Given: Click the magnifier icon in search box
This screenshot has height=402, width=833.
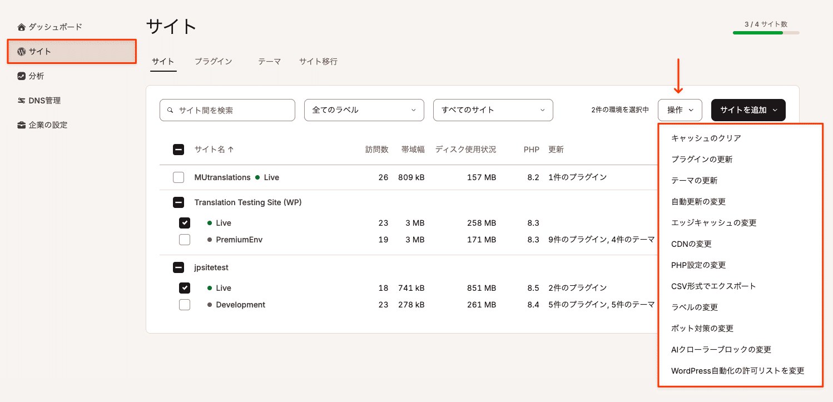Looking at the screenshot, I should point(171,110).
